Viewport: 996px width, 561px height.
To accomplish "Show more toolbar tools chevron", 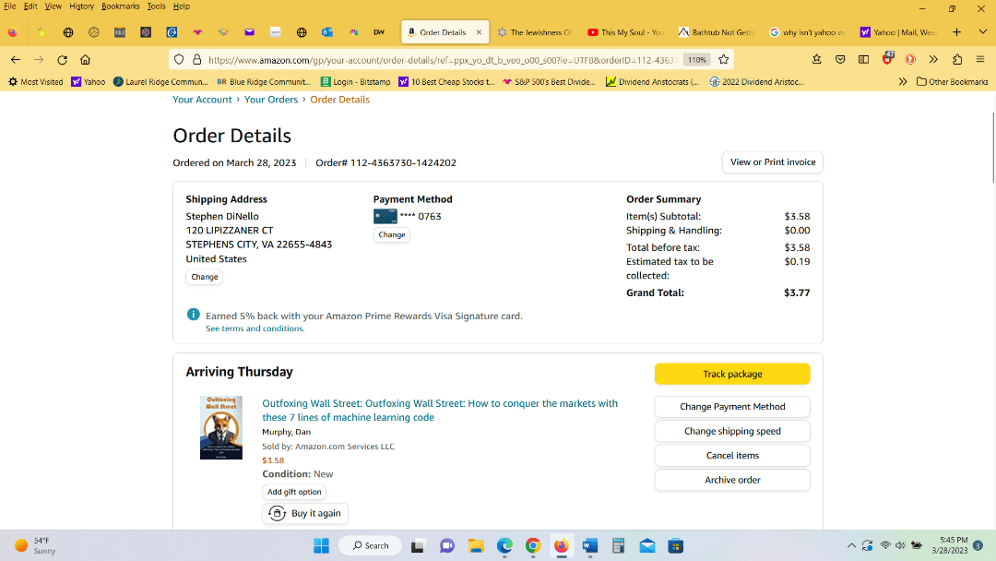I will click(x=933, y=60).
